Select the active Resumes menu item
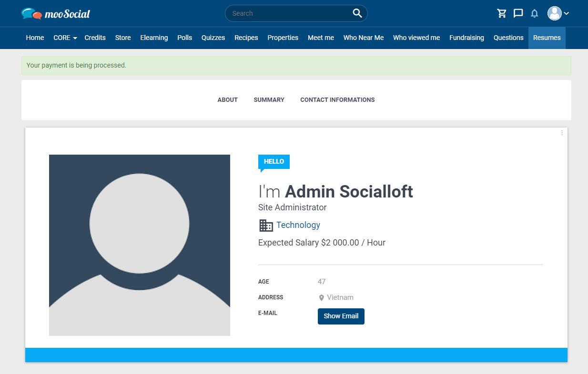 tap(547, 38)
